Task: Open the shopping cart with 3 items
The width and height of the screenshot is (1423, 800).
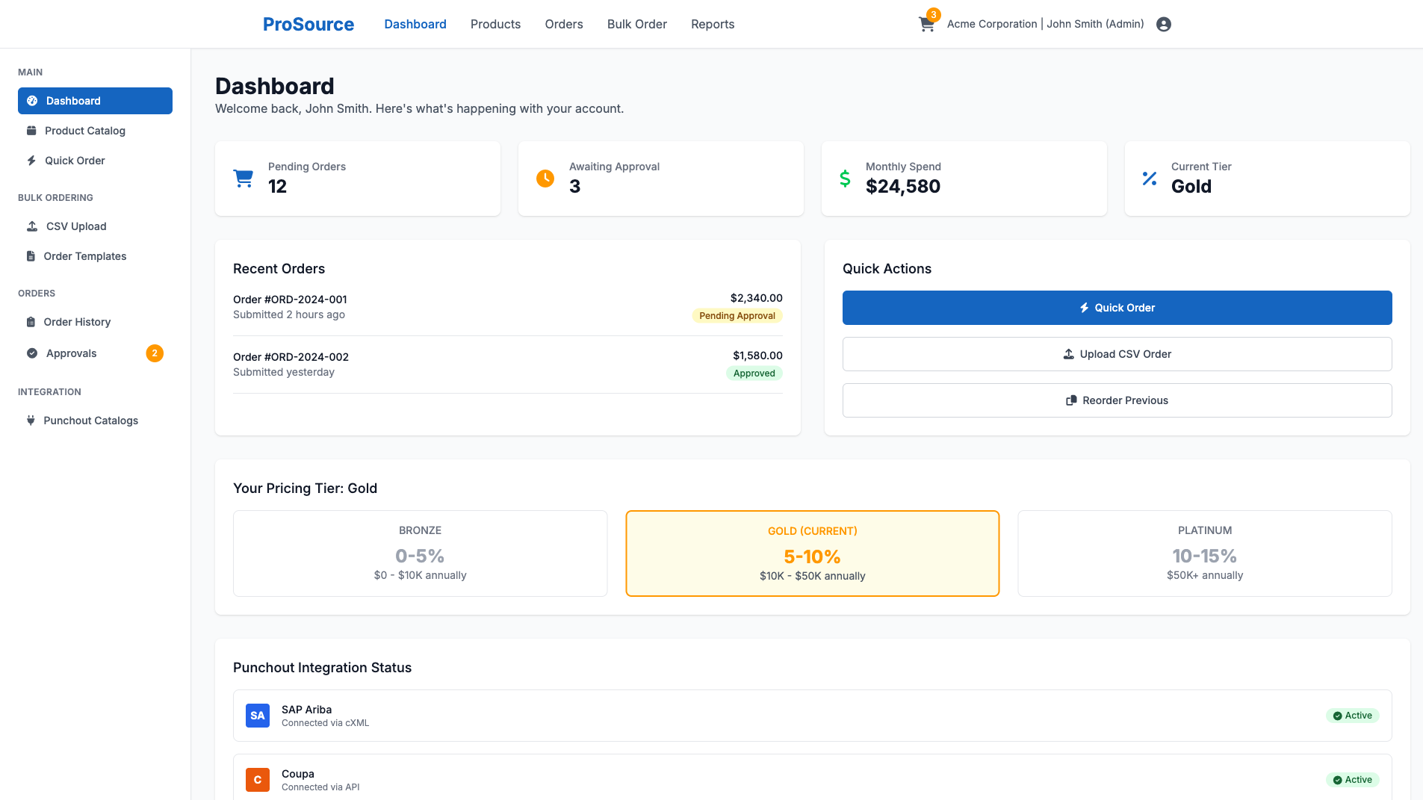Action: [926, 23]
